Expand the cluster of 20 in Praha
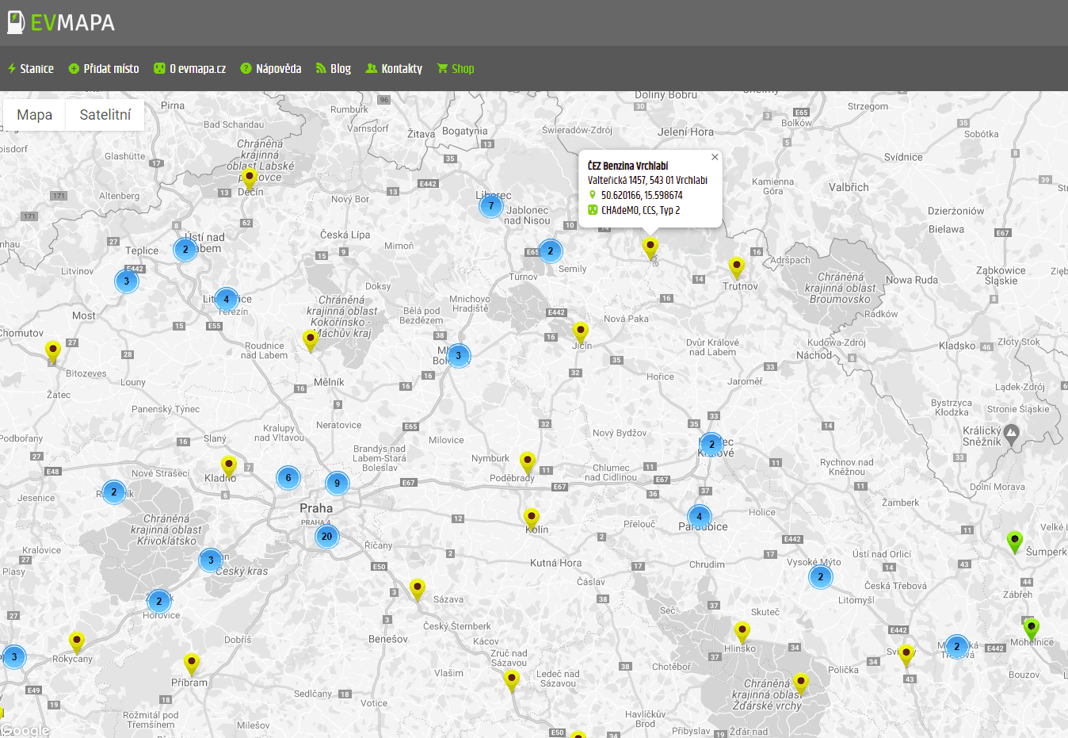The width and height of the screenshot is (1068, 738). coord(326,537)
